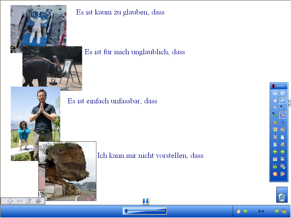Click text 'Ich kann mir nicht vorstellen, dass'
The width and height of the screenshot is (291, 218).
tap(150, 155)
